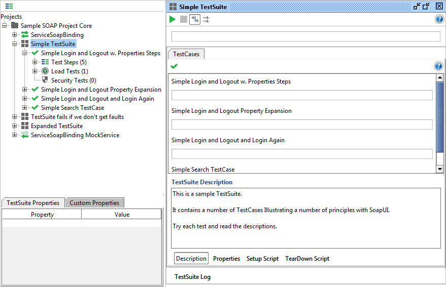Click the Property column header
The height and width of the screenshot is (287, 446).
[x=42, y=214]
